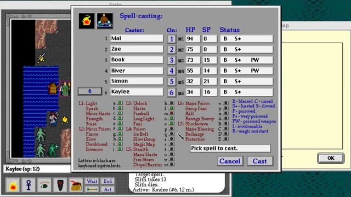The height and width of the screenshot is (197, 351).
Task: Click caster selector button 6 beside Kaylee
Action: click(90, 91)
